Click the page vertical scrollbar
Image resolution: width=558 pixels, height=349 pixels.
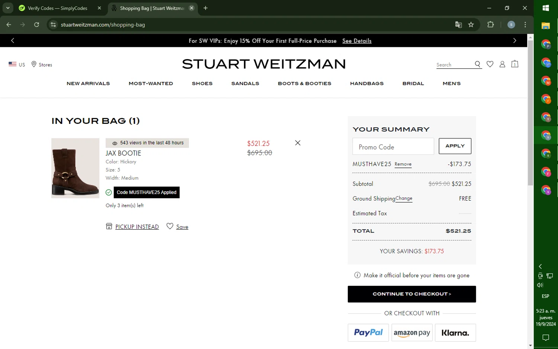(x=530, y=113)
